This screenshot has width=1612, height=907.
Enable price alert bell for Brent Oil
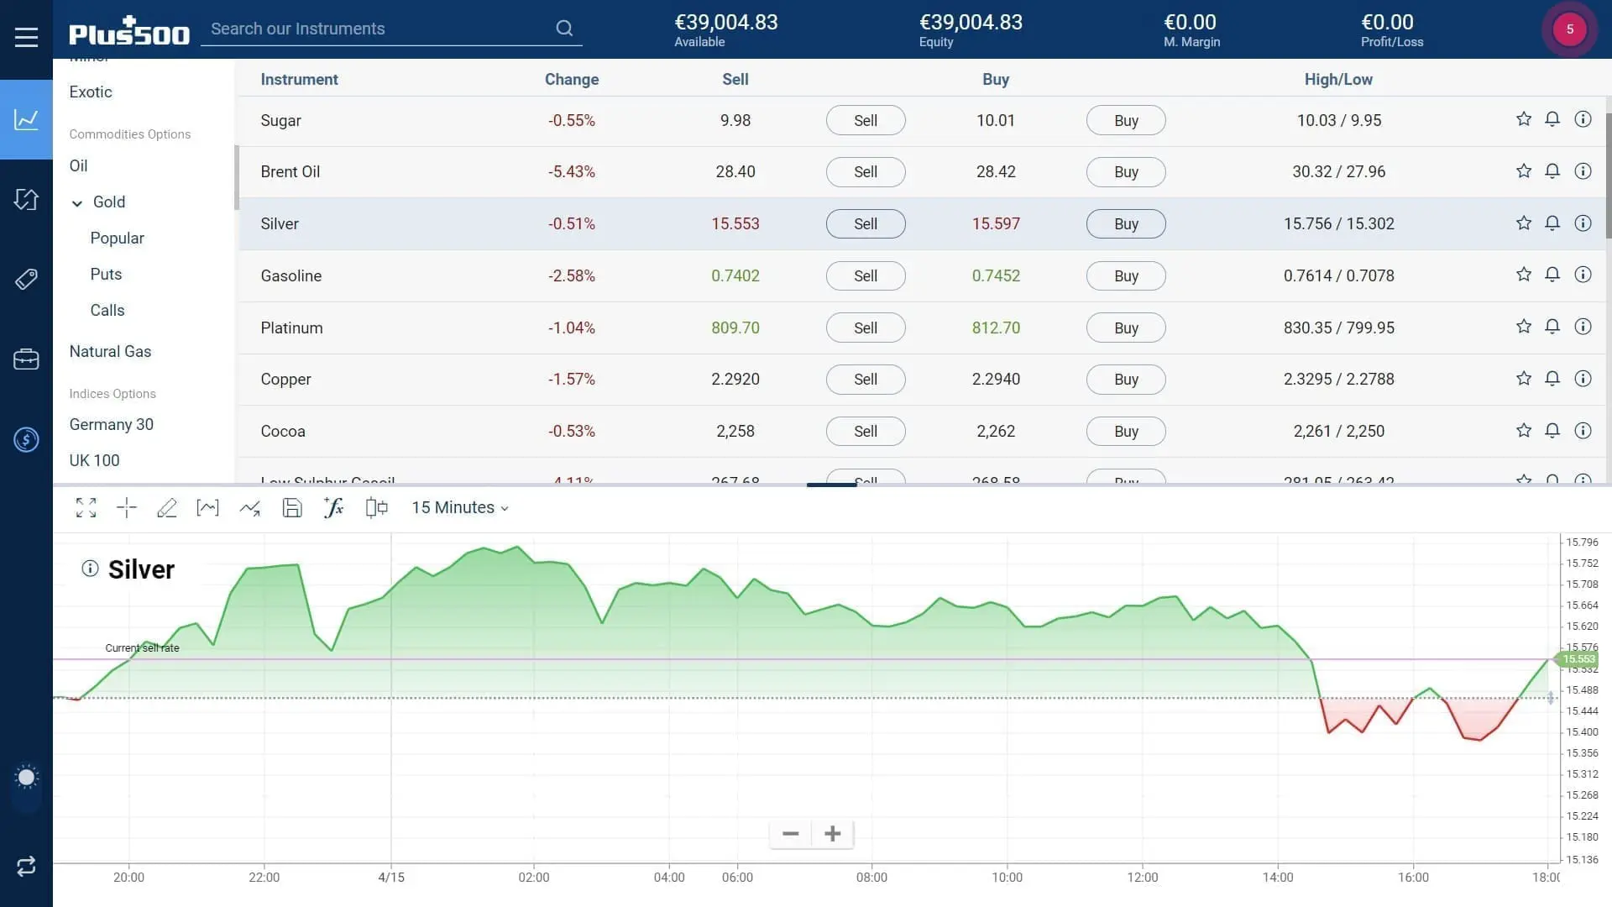pos(1552,170)
